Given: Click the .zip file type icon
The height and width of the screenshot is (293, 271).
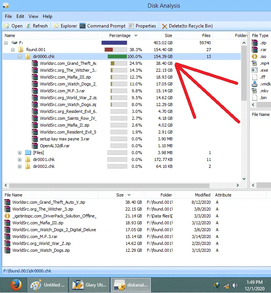Looking at the screenshot, I should point(255,43).
